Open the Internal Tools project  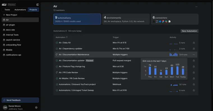20,35
